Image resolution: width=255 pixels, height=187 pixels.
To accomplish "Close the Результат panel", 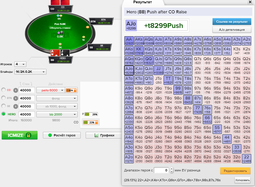I will point(250,2).
